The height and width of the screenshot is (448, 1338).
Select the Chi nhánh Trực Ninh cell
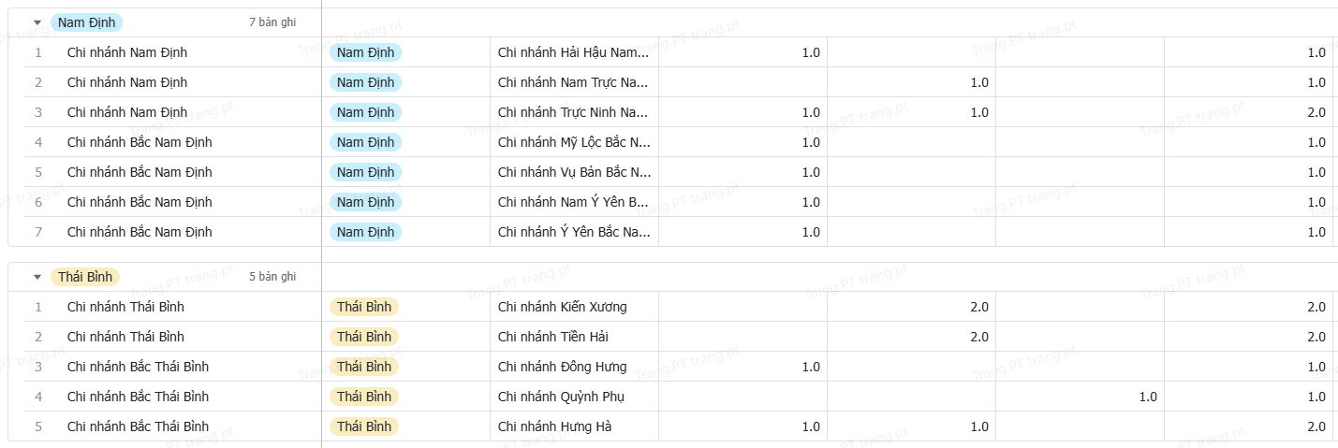574,112
